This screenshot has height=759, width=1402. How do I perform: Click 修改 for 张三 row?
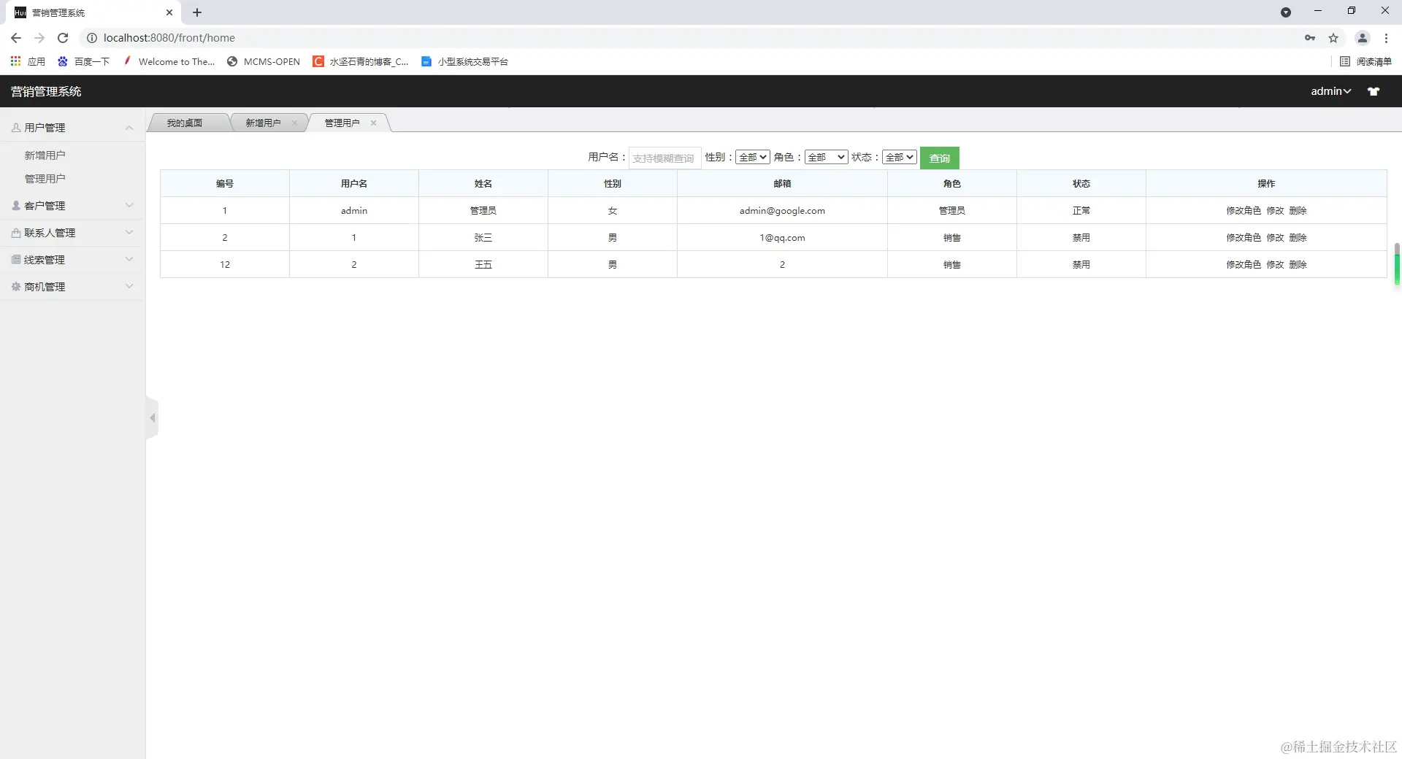click(1275, 237)
